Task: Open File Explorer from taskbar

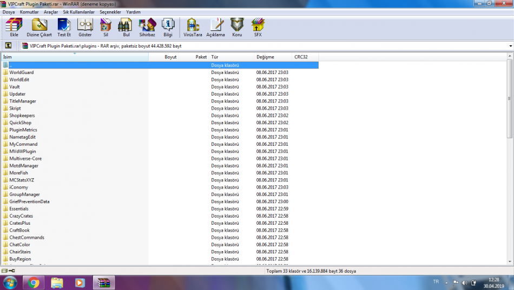Action: [x=57, y=282]
